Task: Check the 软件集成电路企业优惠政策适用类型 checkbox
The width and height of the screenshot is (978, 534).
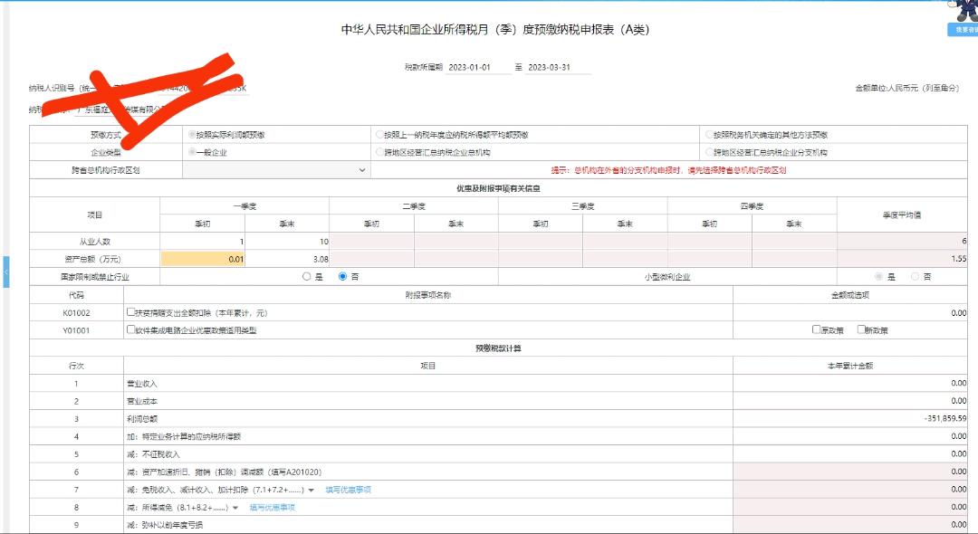Action: coord(131,330)
